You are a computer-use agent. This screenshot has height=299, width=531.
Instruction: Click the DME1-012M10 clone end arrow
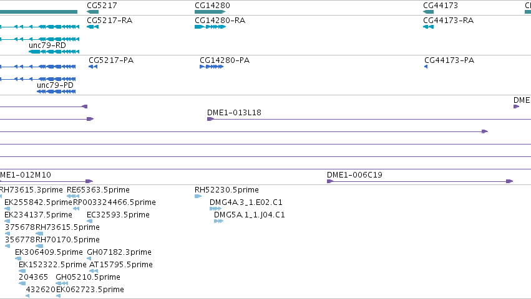point(89,181)
